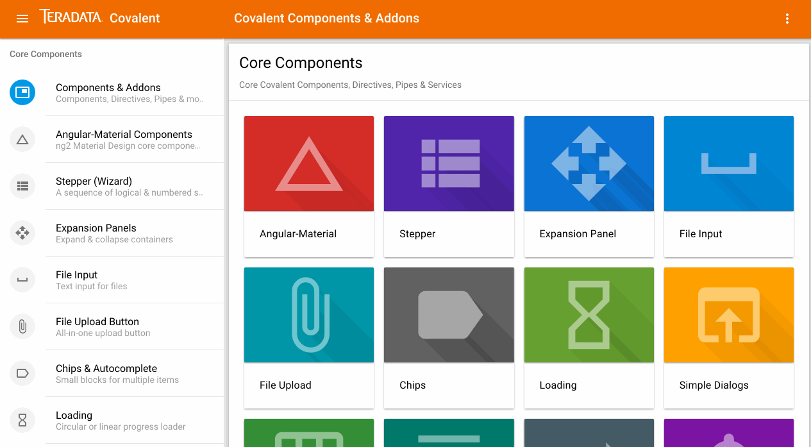
Task: Select Stepper (Wizard) in the sidebar
Action: [112, 186]
